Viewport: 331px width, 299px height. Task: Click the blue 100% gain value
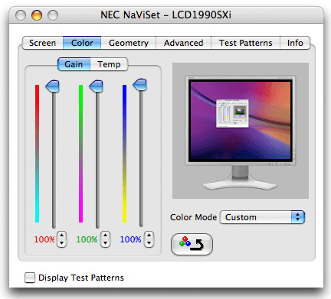pos(130,239)
